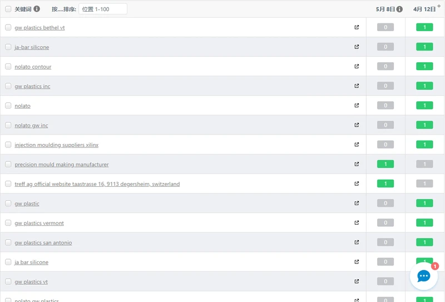Viewport: 445px width, 302px height.
Task: Tick the select-all checkbox beside 关键词
Action: click(8, 9)
